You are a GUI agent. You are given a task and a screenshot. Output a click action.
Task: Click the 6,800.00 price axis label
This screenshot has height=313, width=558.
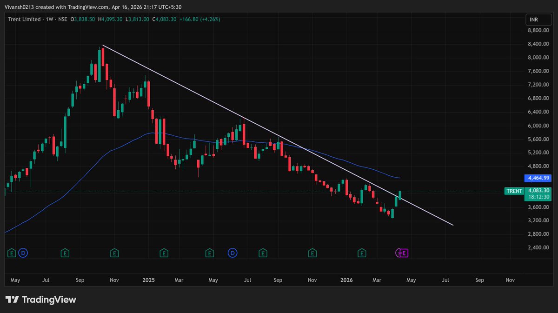(538, 99)
